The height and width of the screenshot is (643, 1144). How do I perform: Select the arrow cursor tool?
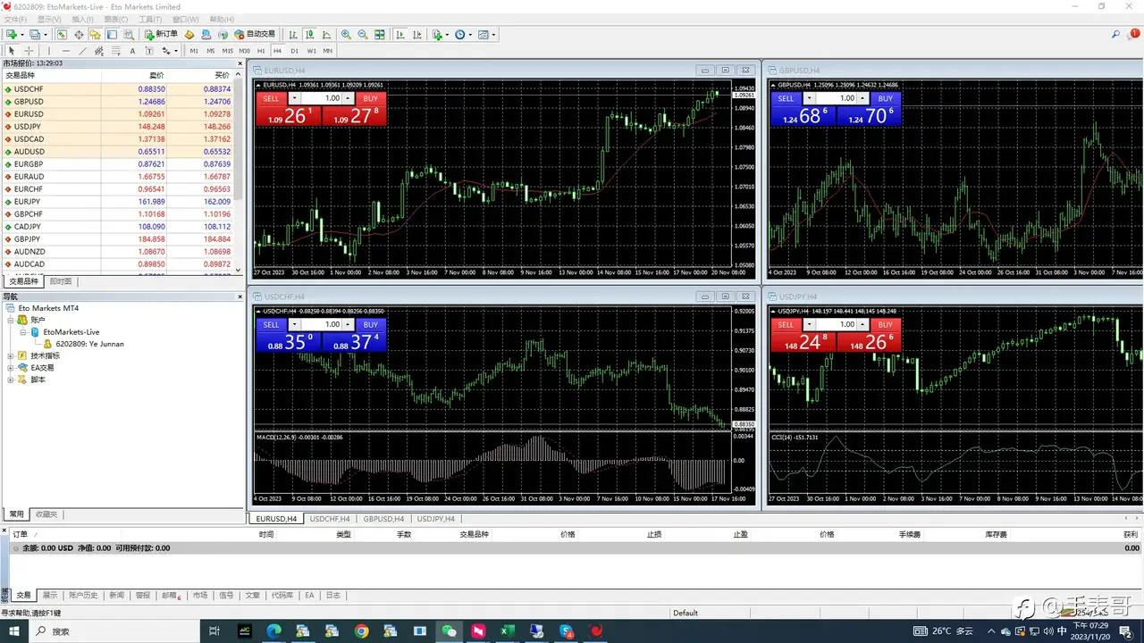coord(12,51)
